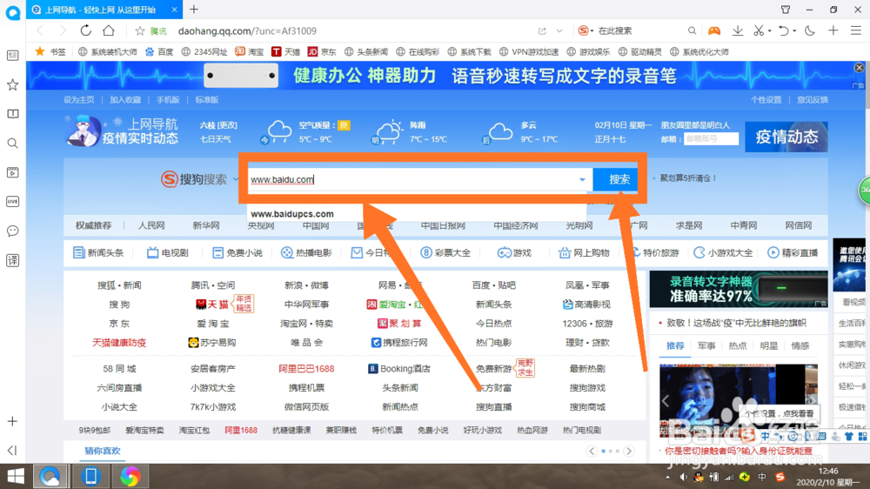Screen dimensions: 870x489
Task: Add a sidebar app with the plus icon
Action: (13, 421)
